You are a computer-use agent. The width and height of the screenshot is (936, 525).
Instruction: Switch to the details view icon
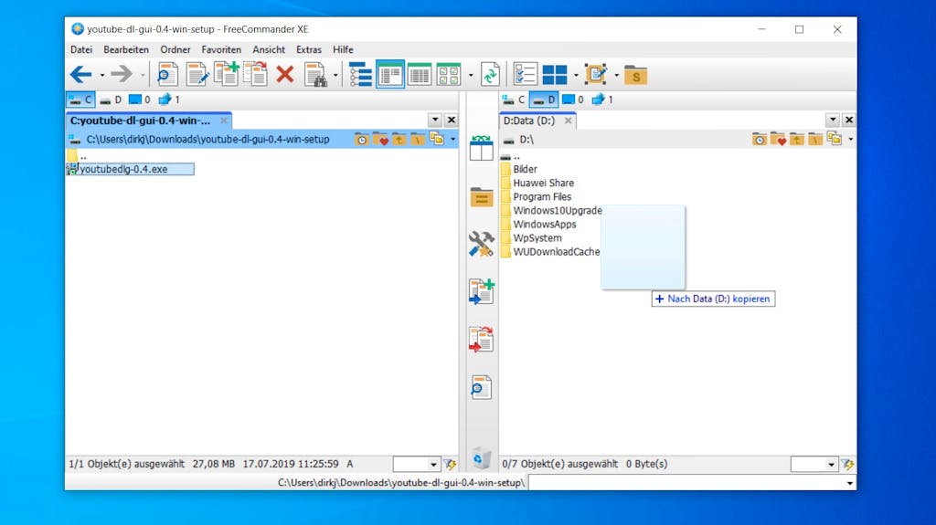[419, 75]
